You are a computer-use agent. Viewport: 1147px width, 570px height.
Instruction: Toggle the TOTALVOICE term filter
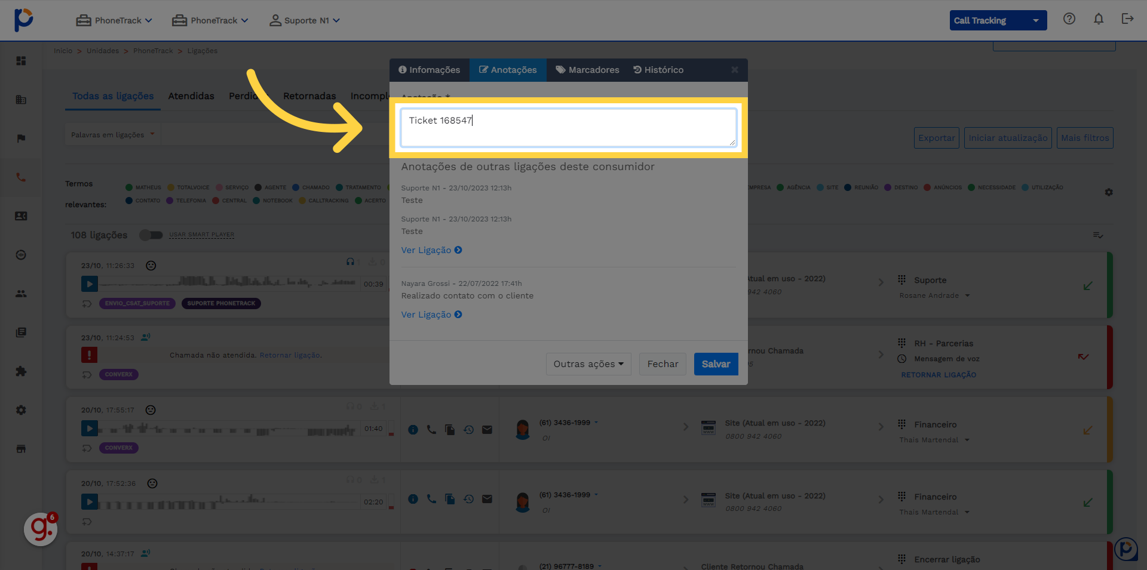pyautogui.click(x=189, y=187)
